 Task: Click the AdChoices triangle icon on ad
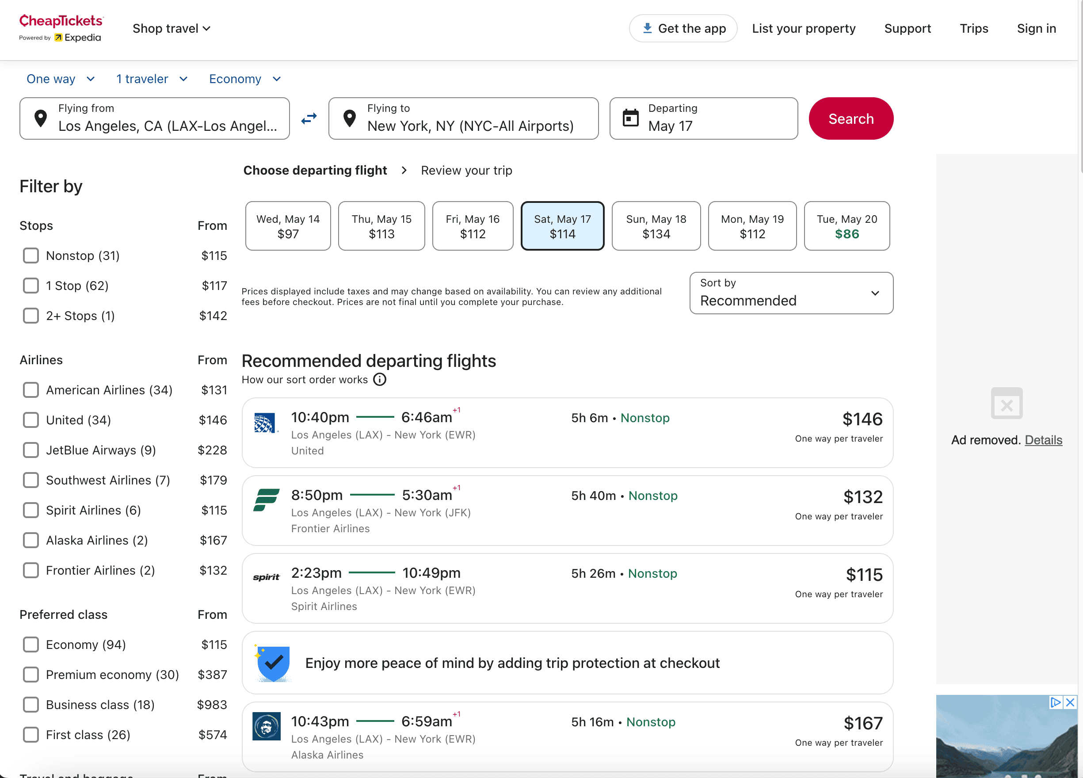[x=1055, y=702]
